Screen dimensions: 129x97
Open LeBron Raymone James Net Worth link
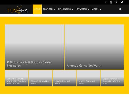click(112, 81)
